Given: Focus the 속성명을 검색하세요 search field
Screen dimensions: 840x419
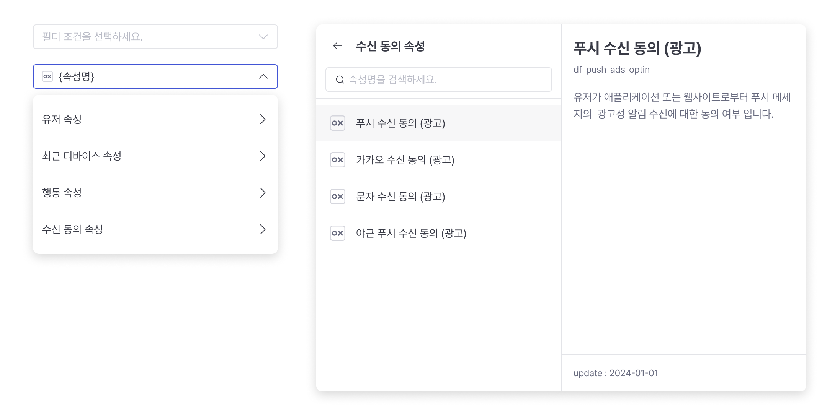Looking at the screenshot, I should [x=439, y=80].
